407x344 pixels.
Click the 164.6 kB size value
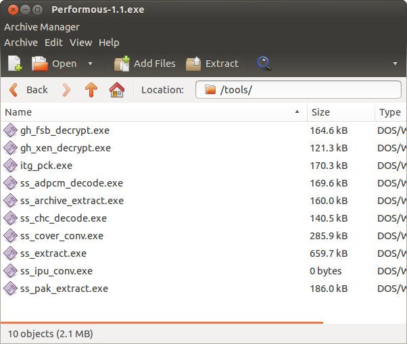(329, 130)
